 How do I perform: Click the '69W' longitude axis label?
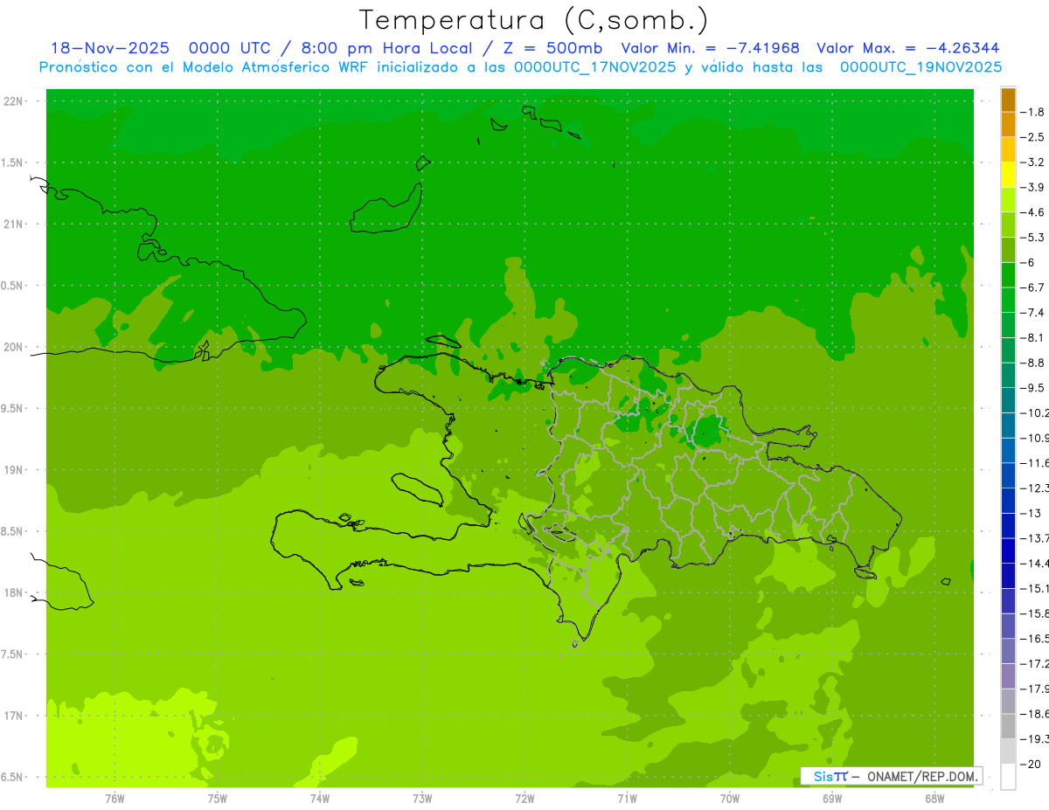click(x=832, y=799)
